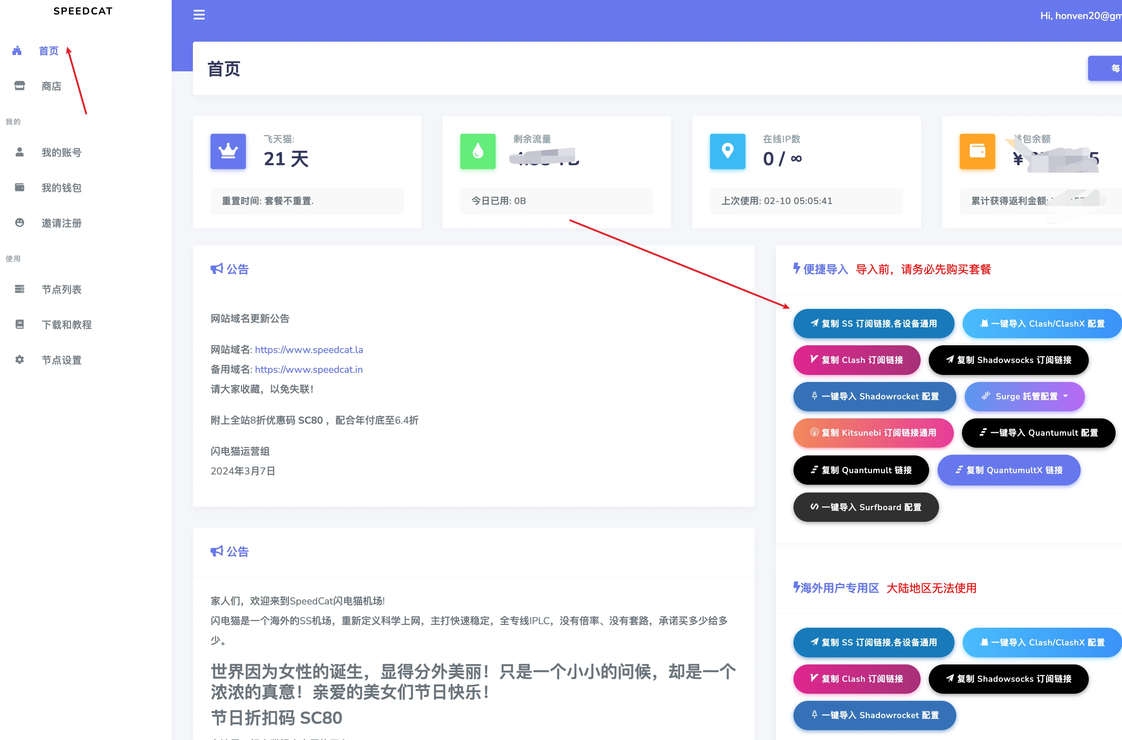Click 复制 SS 订阅链接,各设备通用 button
Screen dimensions: 1122x740
[x=873, y=324]
